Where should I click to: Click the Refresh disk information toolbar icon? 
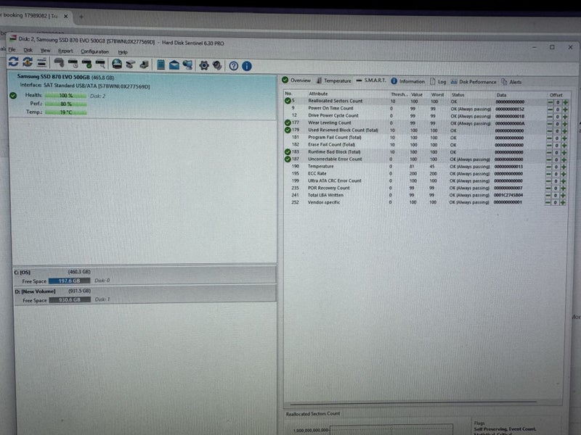13,62
